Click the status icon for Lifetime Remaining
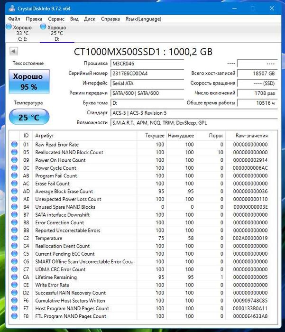 pos(14,277)
